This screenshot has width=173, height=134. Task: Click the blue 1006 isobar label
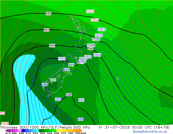click(x=91, y=45)
